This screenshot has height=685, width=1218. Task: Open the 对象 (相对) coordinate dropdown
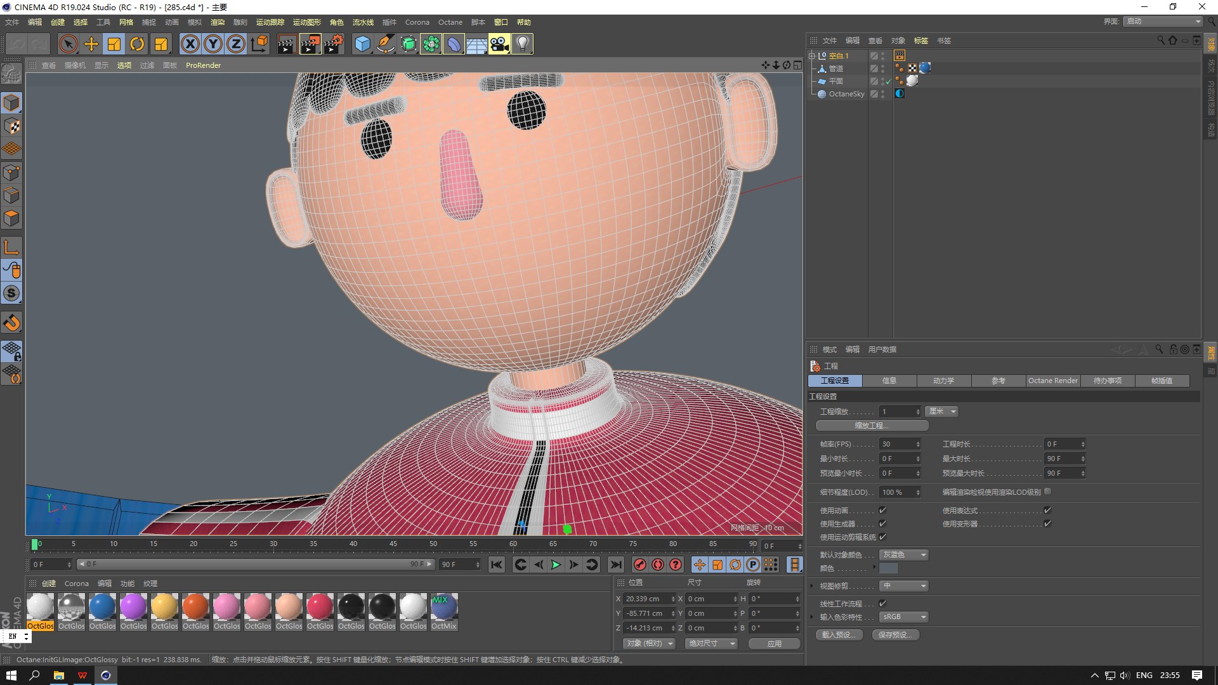pos(648,643)
